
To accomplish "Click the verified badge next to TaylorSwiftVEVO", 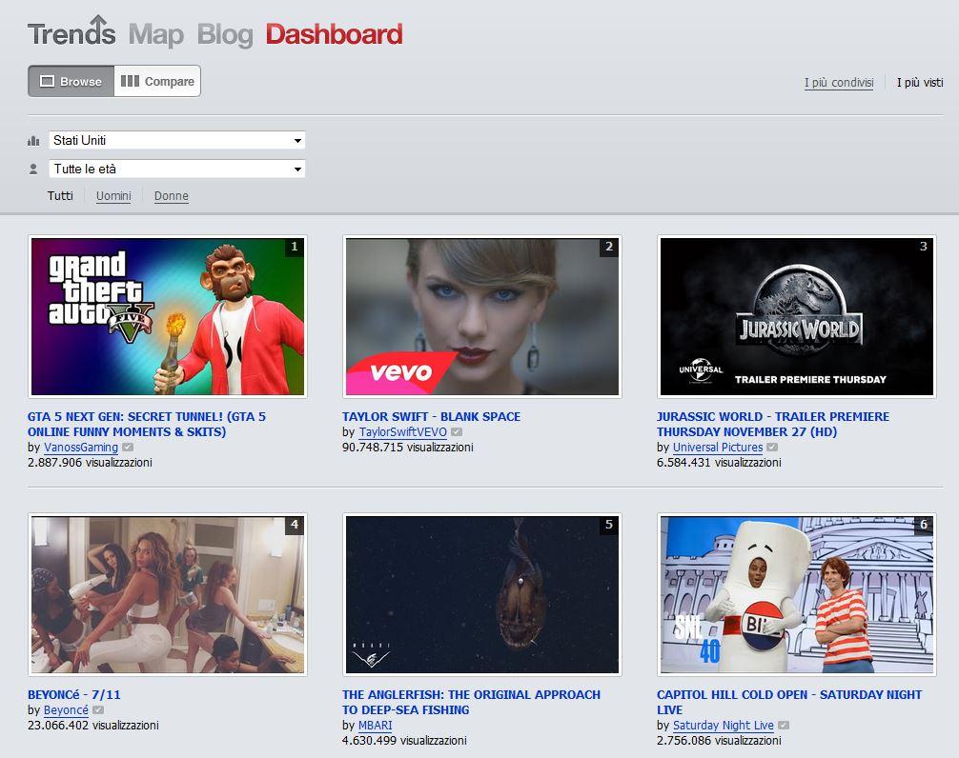I will pyautogui.click(x=455, y=432).
